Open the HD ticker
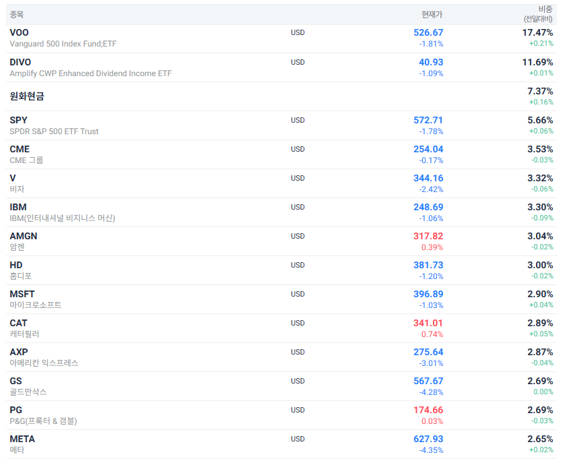The height and width of the screenshot is (459, 571). coord(16,265)
